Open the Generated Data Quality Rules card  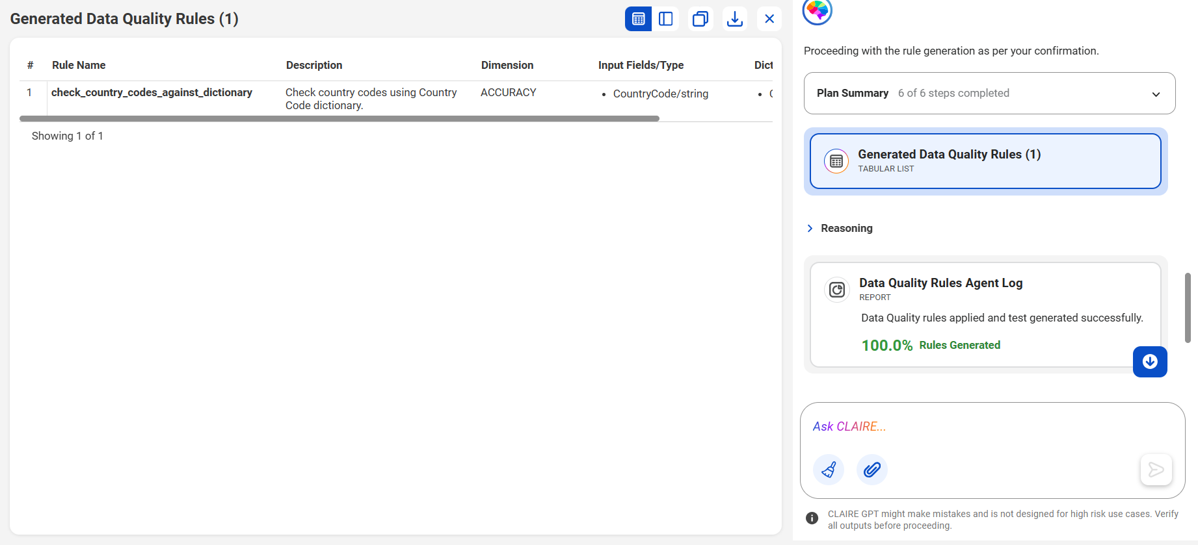(985, 161)
